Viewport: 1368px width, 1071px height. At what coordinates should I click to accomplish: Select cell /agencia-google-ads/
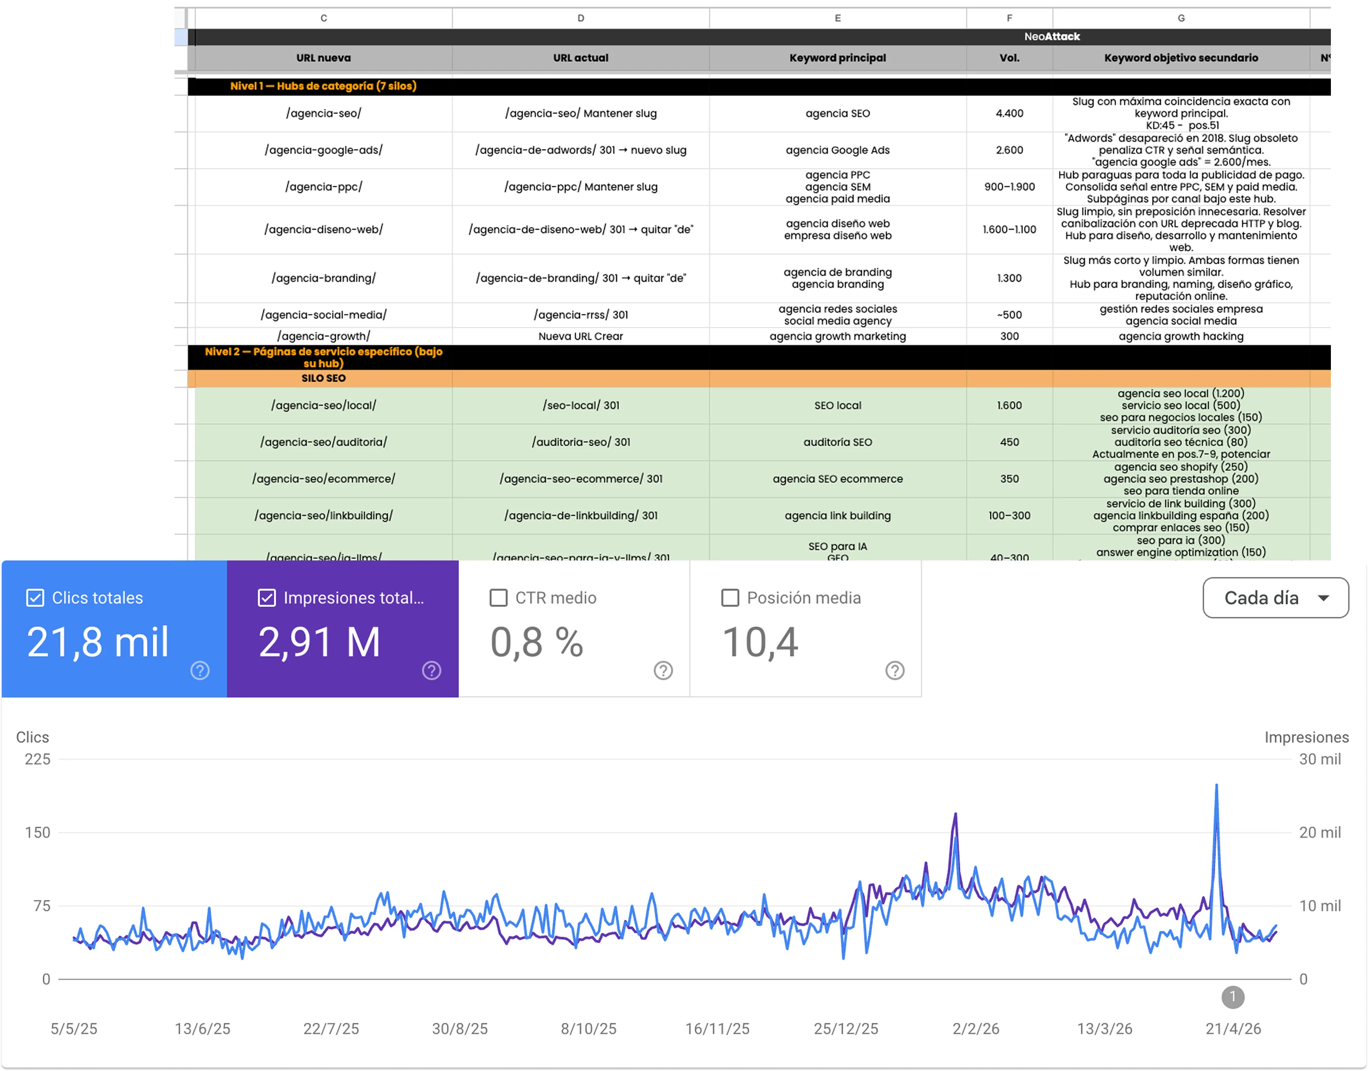[x=324, y=150]
